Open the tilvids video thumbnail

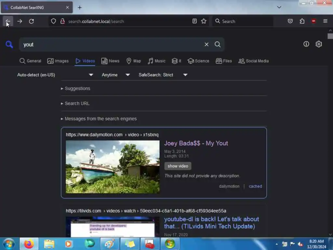[x=113, y=227]
